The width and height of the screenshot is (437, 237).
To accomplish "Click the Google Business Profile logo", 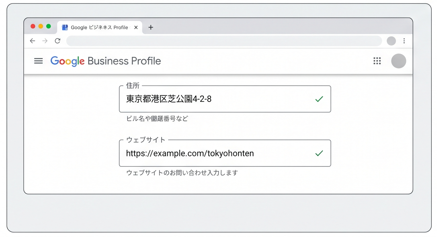I will [x=106, y=61].
